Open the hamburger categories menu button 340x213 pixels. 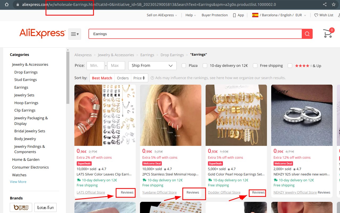coord(75,34)
